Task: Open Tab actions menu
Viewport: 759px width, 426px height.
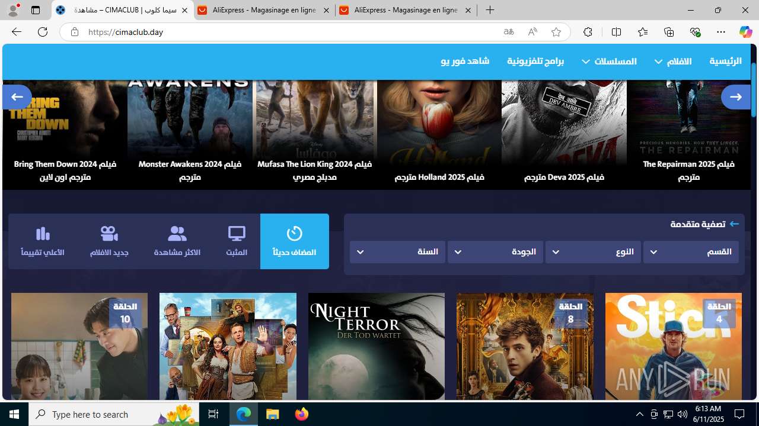Action: (x=36, y=10)
